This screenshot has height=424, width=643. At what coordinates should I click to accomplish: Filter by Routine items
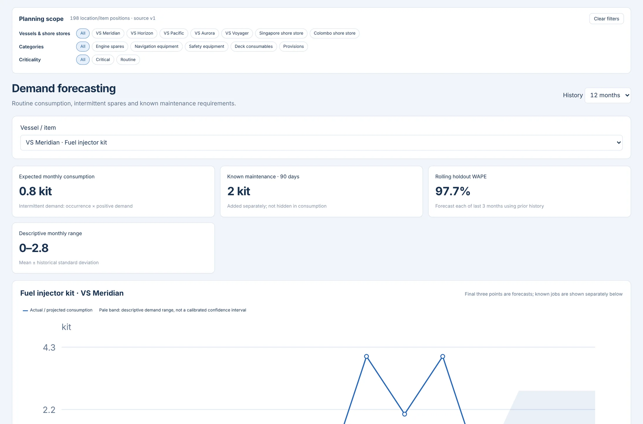click(128, 60)
